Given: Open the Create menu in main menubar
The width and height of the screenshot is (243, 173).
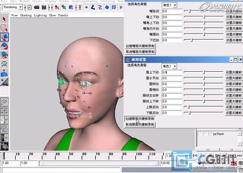Looking at the screenshot, I should [37, 1].
